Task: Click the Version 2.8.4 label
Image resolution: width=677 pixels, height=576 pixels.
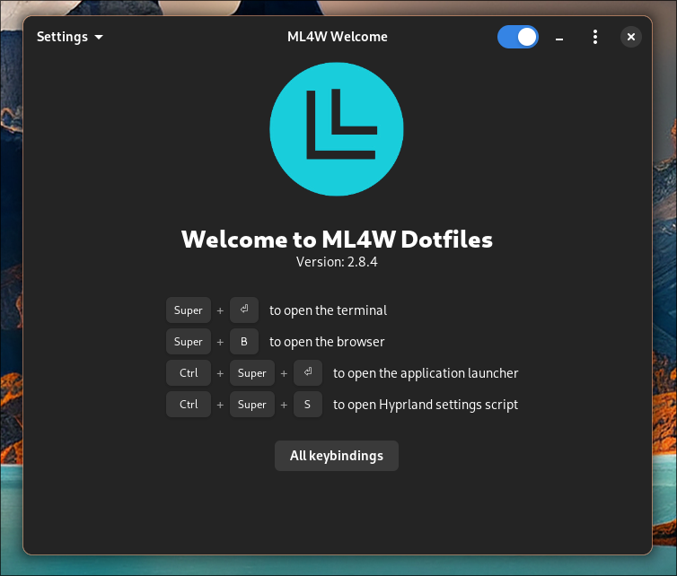Action: tap(337, 262)
